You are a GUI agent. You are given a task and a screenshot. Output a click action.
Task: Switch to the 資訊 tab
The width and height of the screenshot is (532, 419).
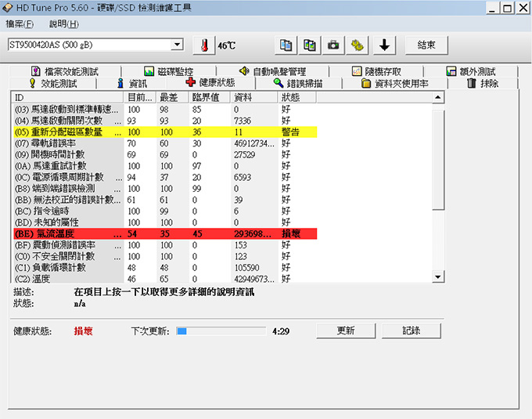(x=132, y=83)
